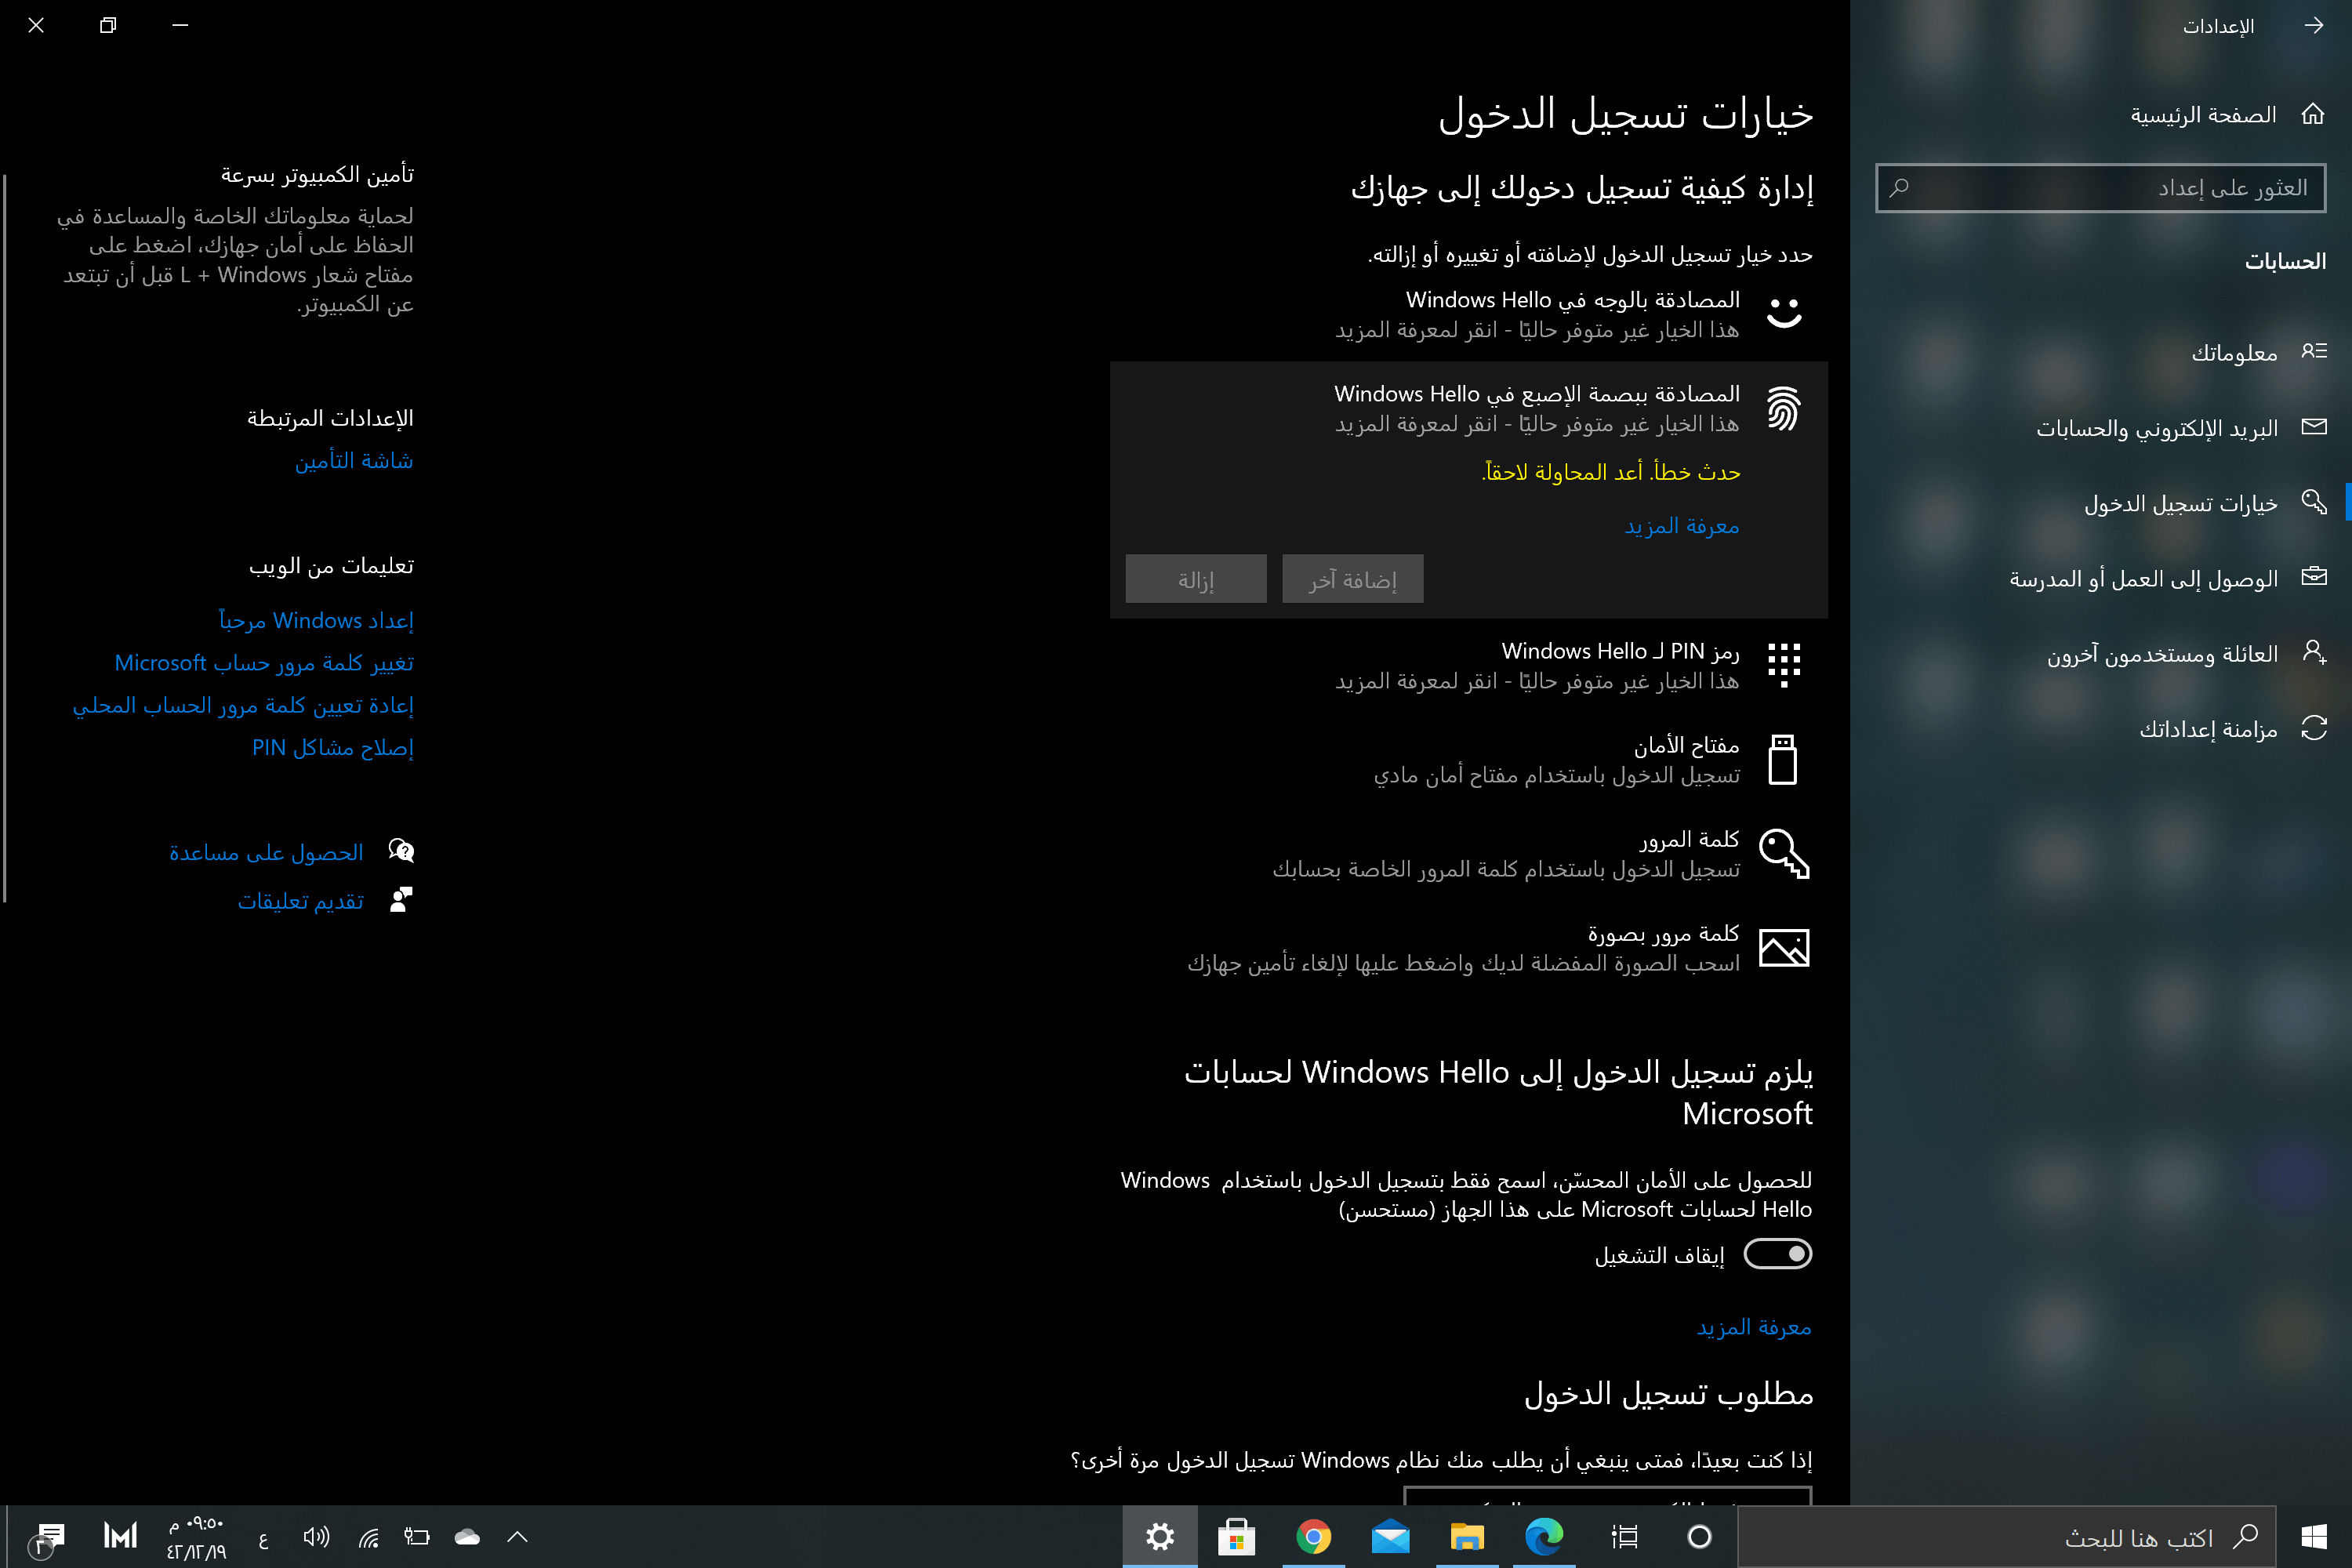Screen dimensions: 2352x1568
Task: Open Microsoft Store from taskbar
Action: click(1236, 1536)
